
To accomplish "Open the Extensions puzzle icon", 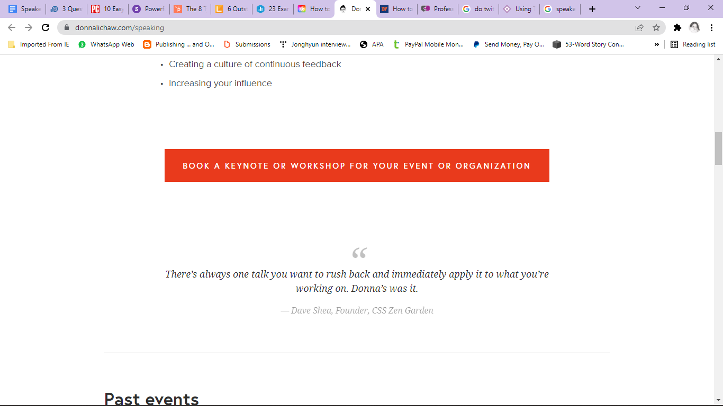I will [677, 27].
